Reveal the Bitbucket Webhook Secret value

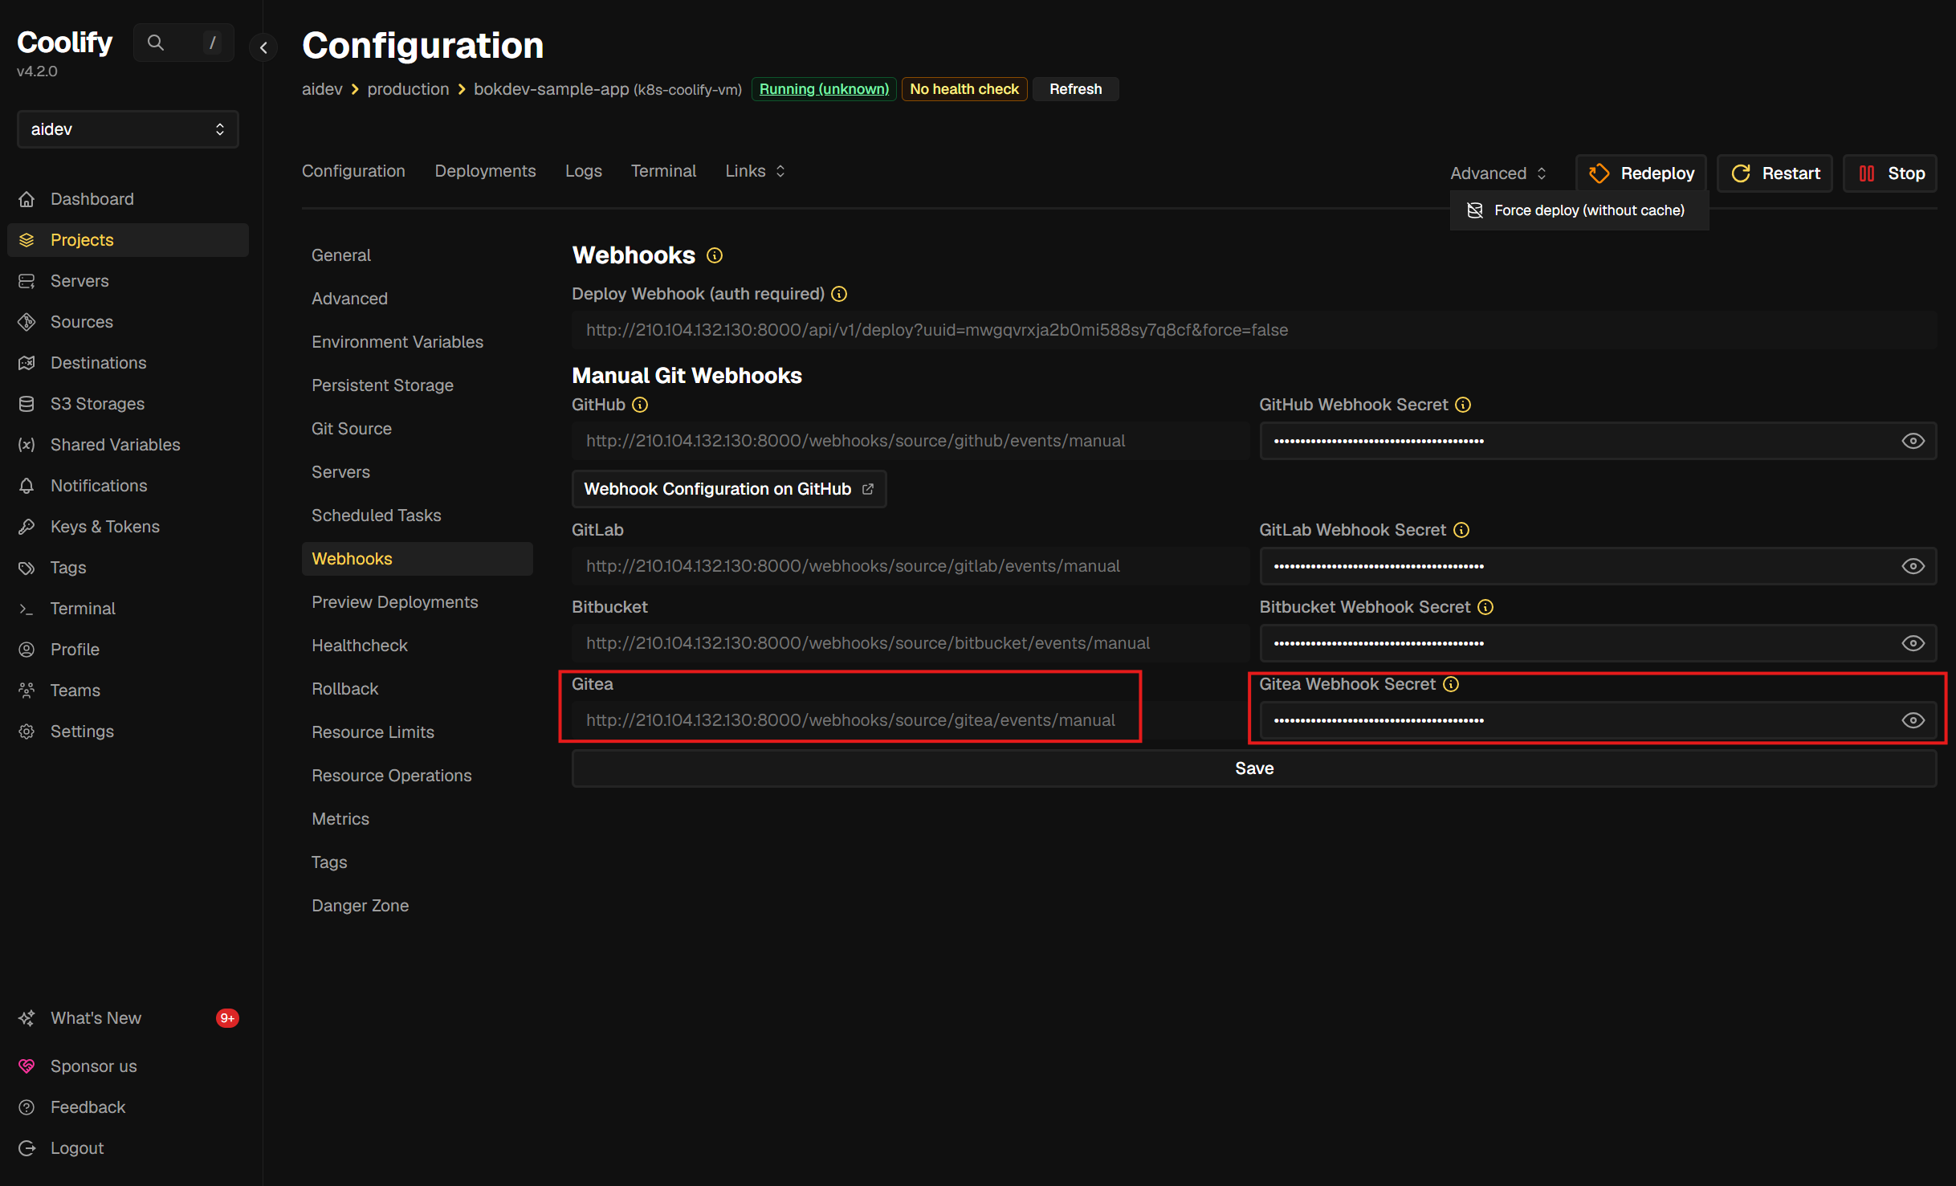coord(1913,643)
